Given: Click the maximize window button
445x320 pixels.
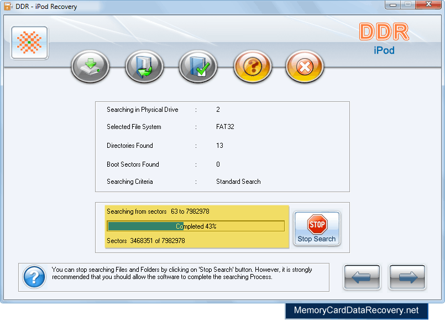Looking at the screenshot, I should click(x=408, y=4).
